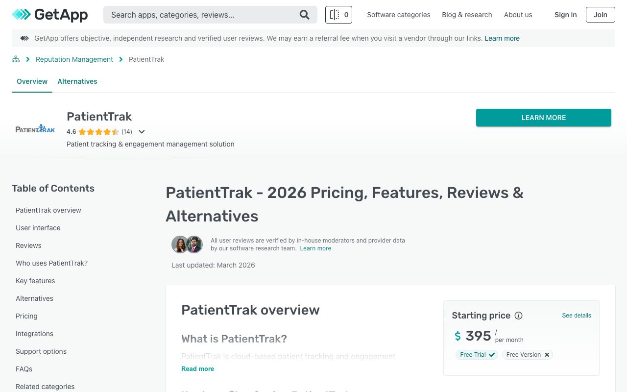Jump to Key features section
This screenshot has height=392, width=627.
click(x=35, y=281)
